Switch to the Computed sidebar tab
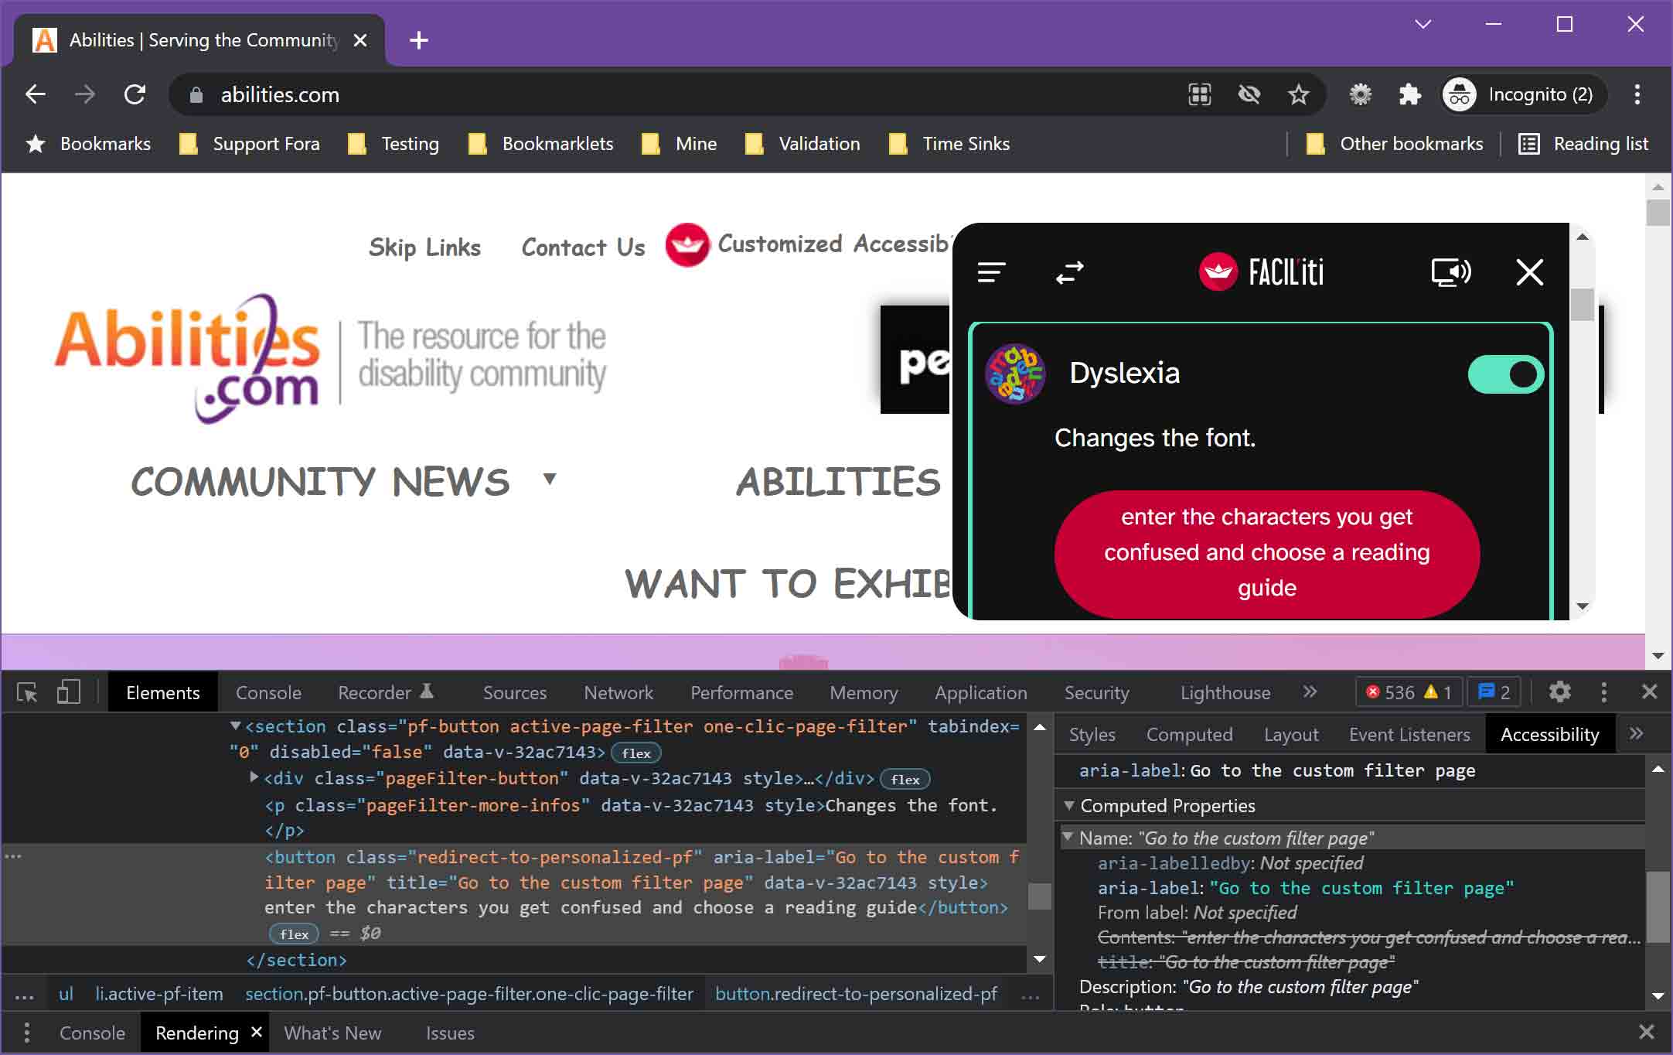Image resolution: width=1673 pixels, height=1055 pixels. click(1189, 735)
